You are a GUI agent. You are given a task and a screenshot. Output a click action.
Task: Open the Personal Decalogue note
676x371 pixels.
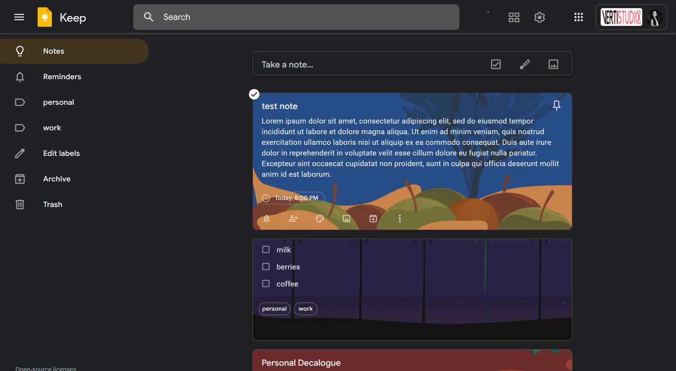click(412, 360)
